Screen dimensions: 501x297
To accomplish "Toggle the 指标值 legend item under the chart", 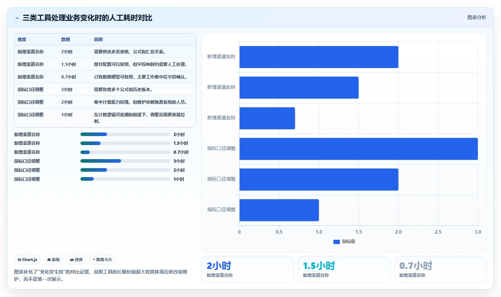I will (344, 242).
